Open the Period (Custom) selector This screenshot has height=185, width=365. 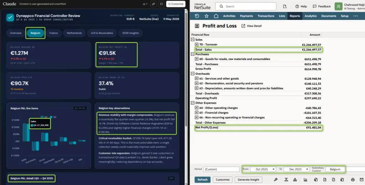[x=221, y=169]
